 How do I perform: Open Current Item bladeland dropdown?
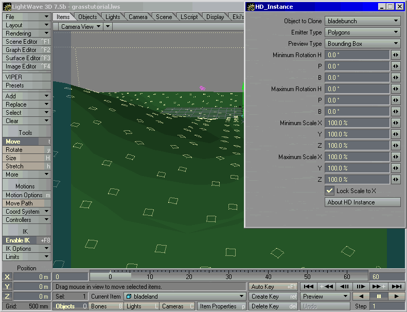coord(185,296)
